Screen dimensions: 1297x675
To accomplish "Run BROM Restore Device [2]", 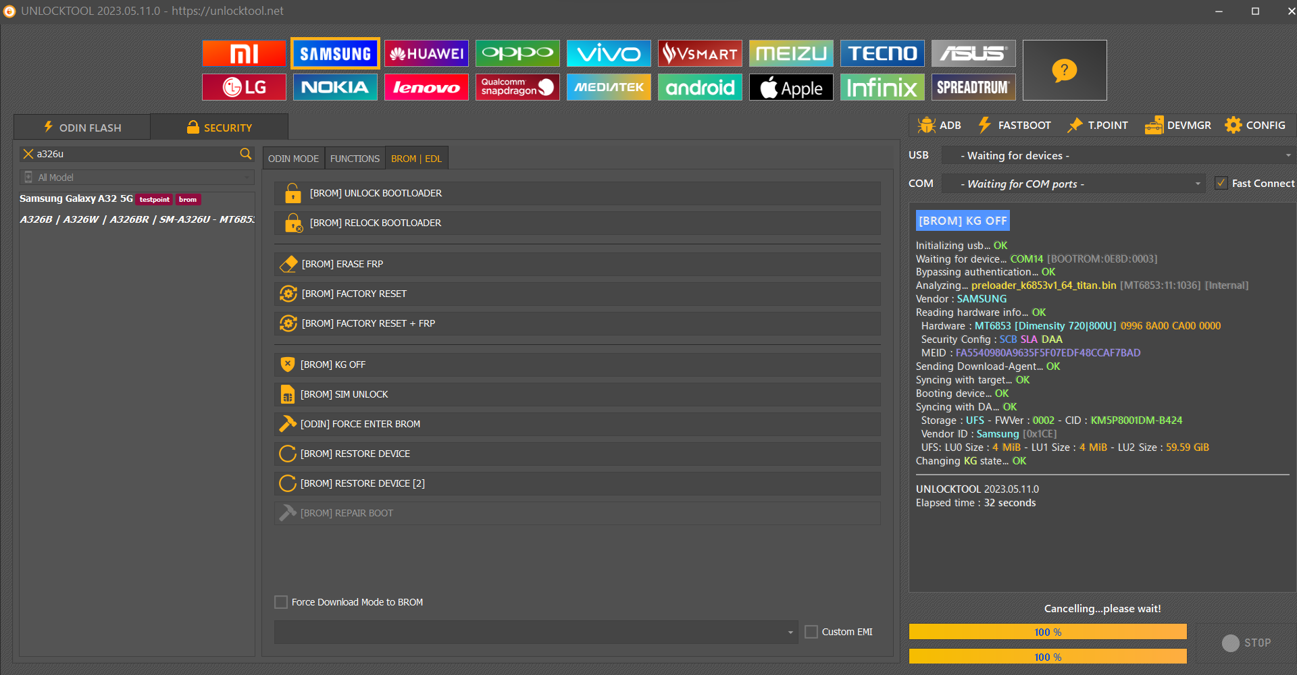I will (578, 483).
